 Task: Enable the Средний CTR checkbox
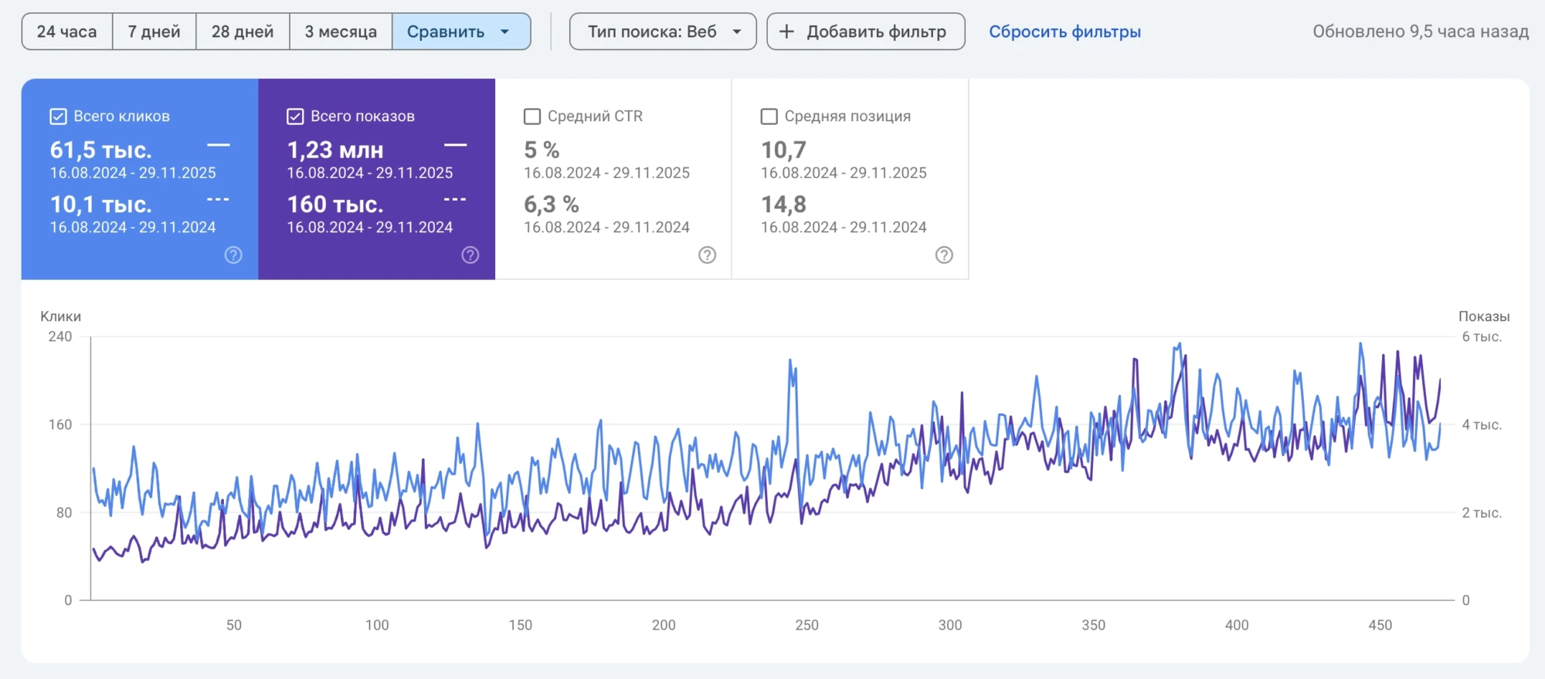(532, 117)
